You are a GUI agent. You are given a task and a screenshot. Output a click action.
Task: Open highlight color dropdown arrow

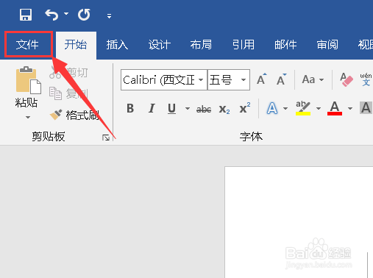click(319, 108)
